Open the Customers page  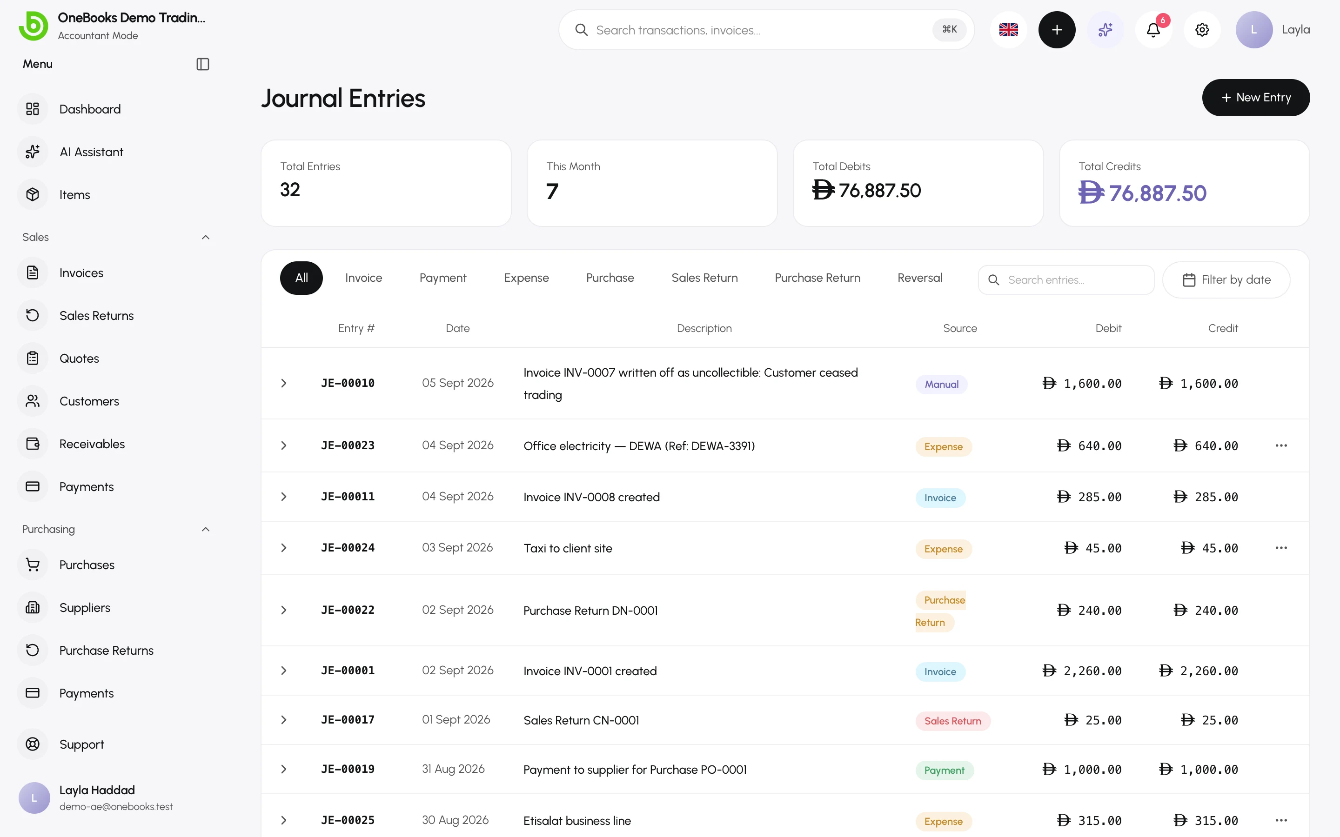click(114, 401)
